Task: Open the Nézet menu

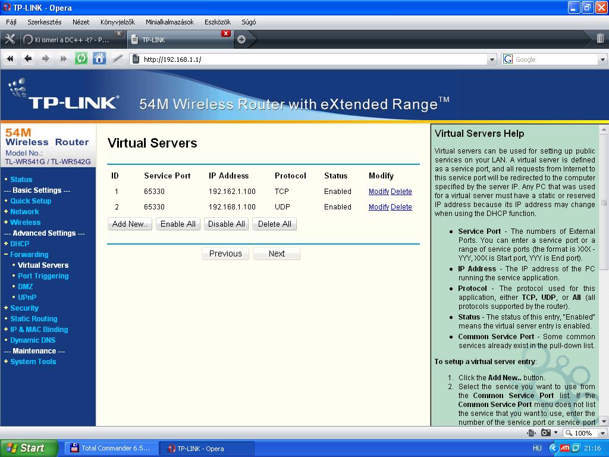Action: coord(81,22)
